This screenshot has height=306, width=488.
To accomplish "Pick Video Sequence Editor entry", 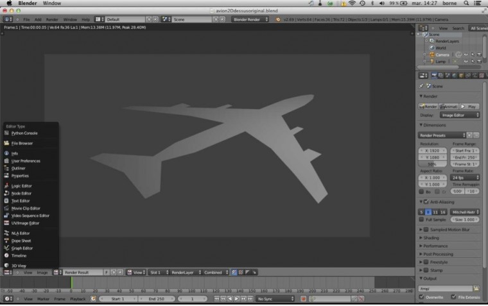I will 30,216.
